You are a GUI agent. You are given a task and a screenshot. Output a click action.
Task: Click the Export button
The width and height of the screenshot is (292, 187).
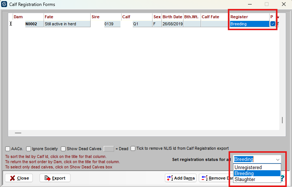coord(55,178)
